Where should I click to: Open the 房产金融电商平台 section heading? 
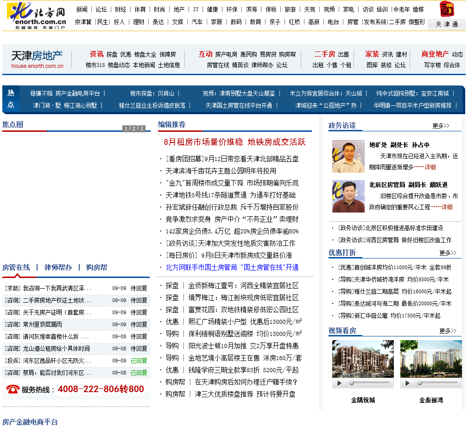[30, 421]
